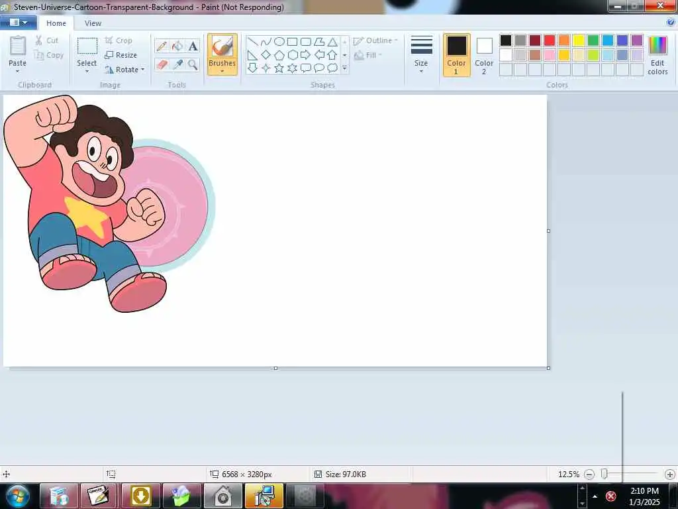This screenshot has height=509, width=678.
Task: Switch to the View ribbon tab
Action: pos(93,23)
